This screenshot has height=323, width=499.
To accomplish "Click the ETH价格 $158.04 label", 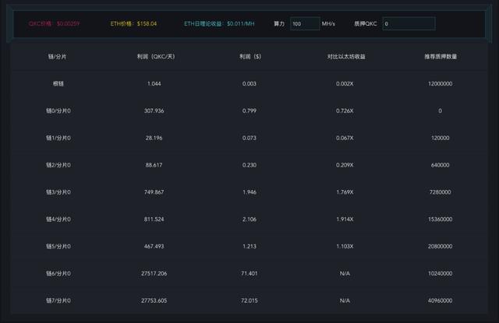I will point(133,24).
